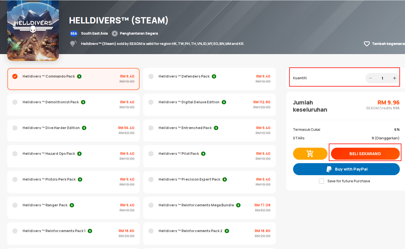This screenshot has height=249, width=405.
Task: Click the instant delivery icon next to Commando Pack
Action: point(79,76)
